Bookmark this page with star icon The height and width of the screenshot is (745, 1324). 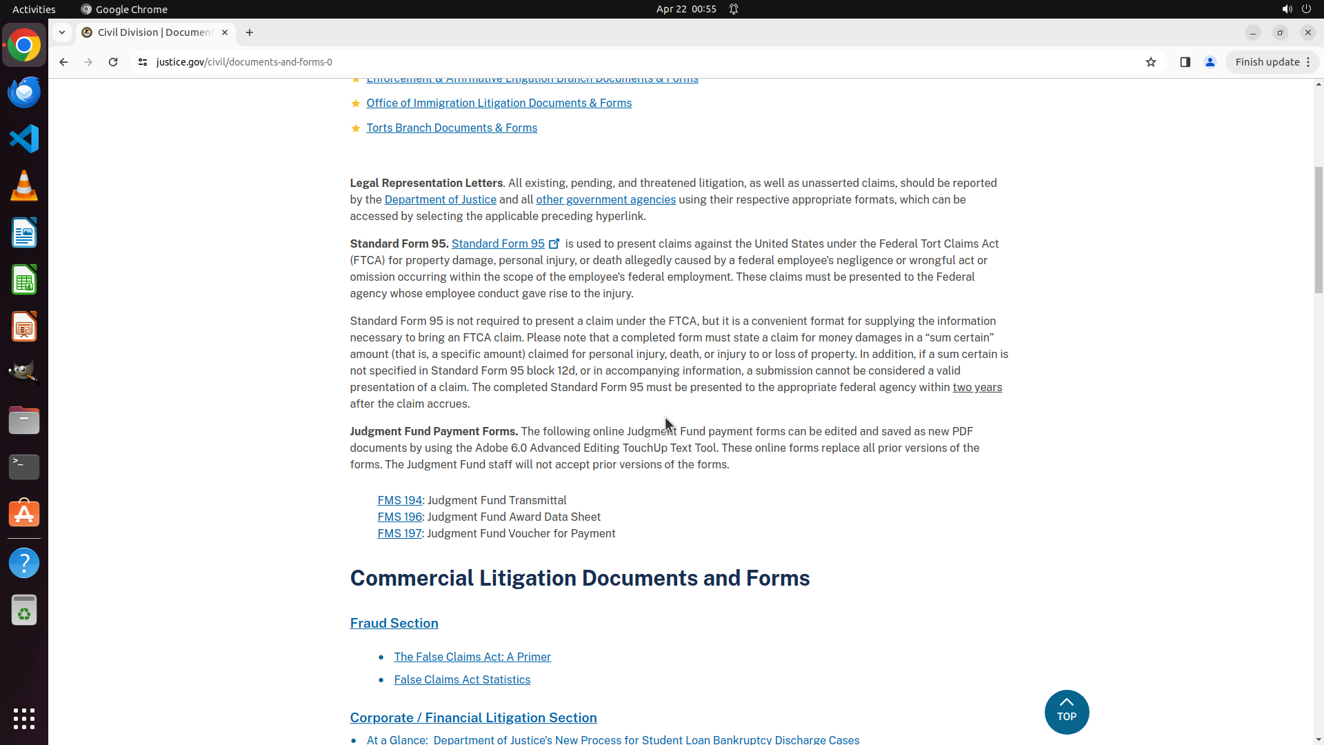tap(1150, 62)
